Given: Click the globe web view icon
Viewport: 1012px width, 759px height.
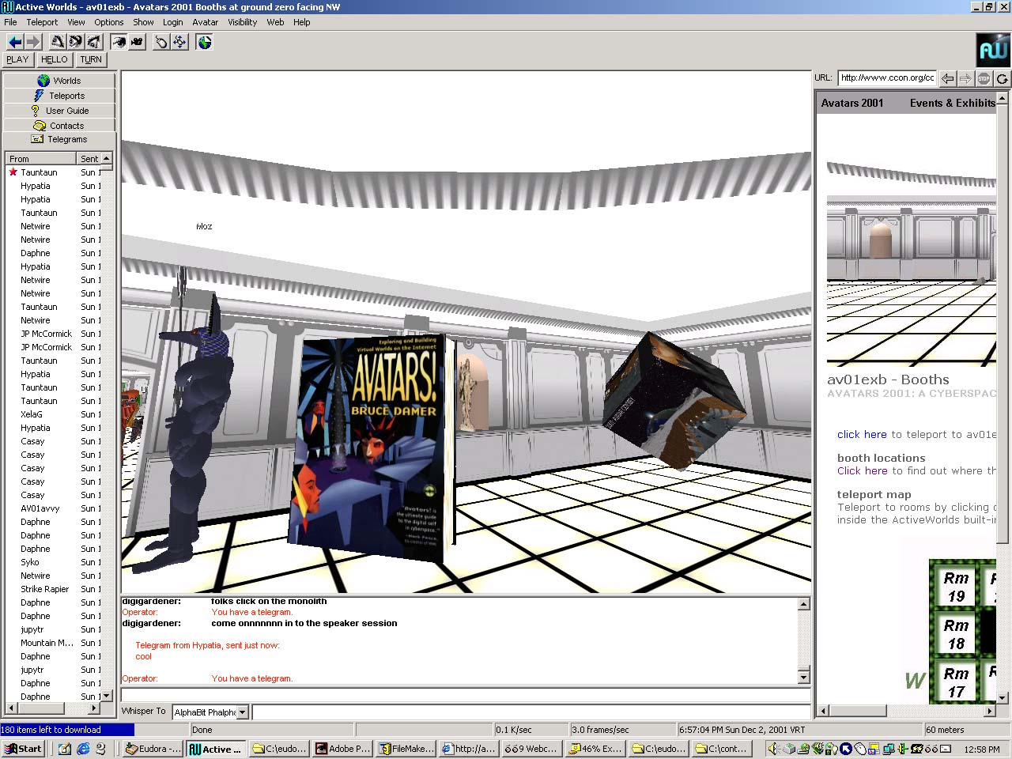Looking at the screenshot, I should 205,42.
